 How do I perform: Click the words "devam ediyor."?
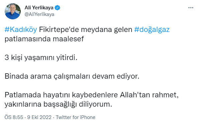click(x=116, y=76)
